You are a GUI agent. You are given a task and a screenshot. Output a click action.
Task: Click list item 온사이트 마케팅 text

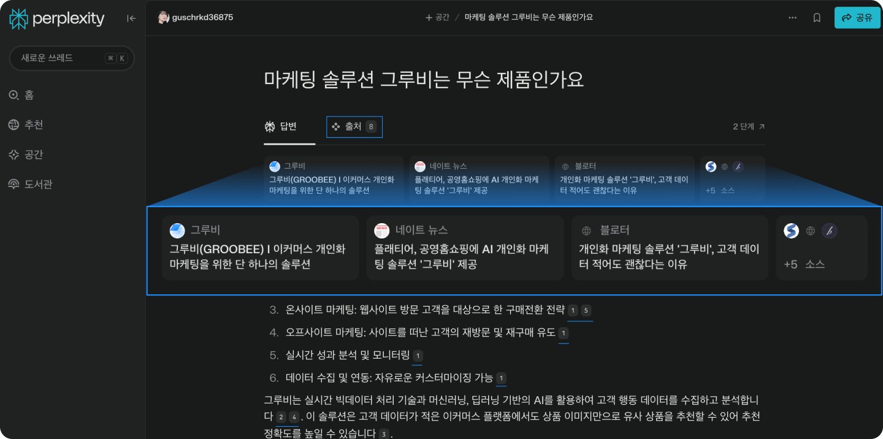pyautogui.click(x=425, y=310)
